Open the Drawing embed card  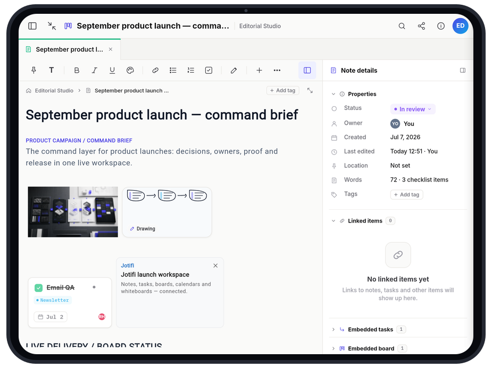pyautogui.click(x=167, y=212)
